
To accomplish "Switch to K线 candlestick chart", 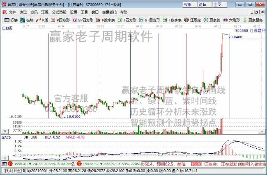I will (42, 20).
